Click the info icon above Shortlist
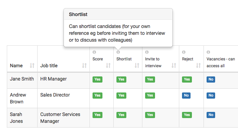238x130 pixels. tap(118, 52)
